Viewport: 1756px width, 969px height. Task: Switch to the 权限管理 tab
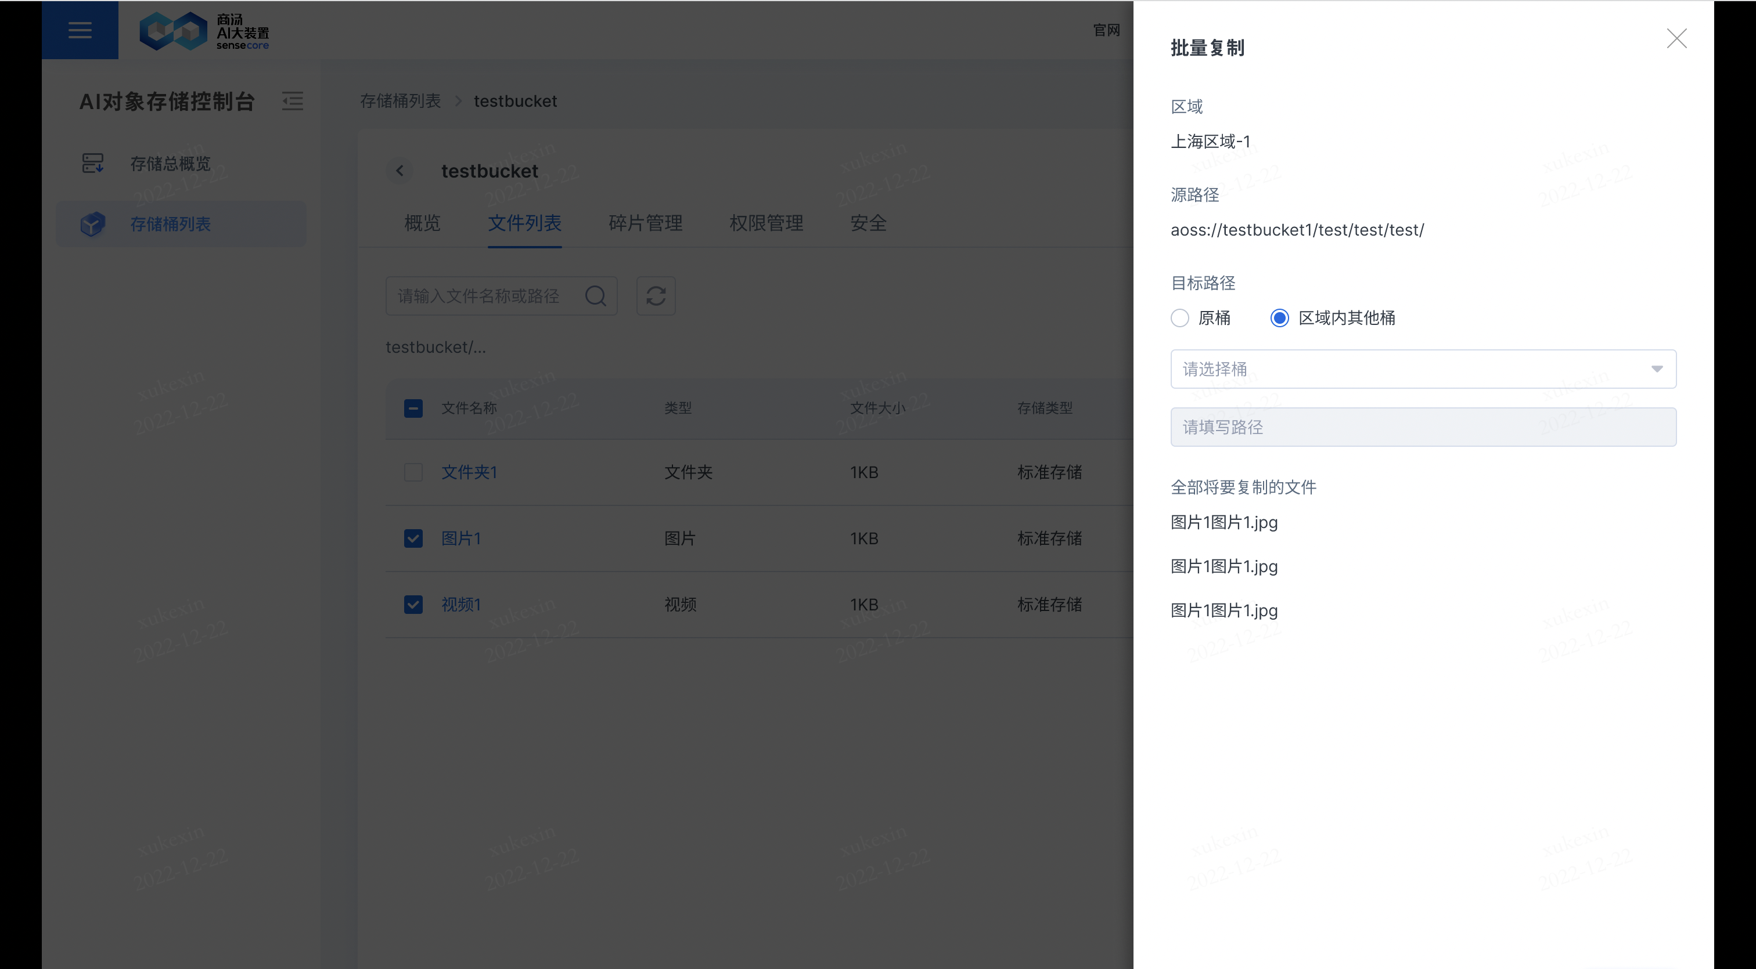point(765,223)
